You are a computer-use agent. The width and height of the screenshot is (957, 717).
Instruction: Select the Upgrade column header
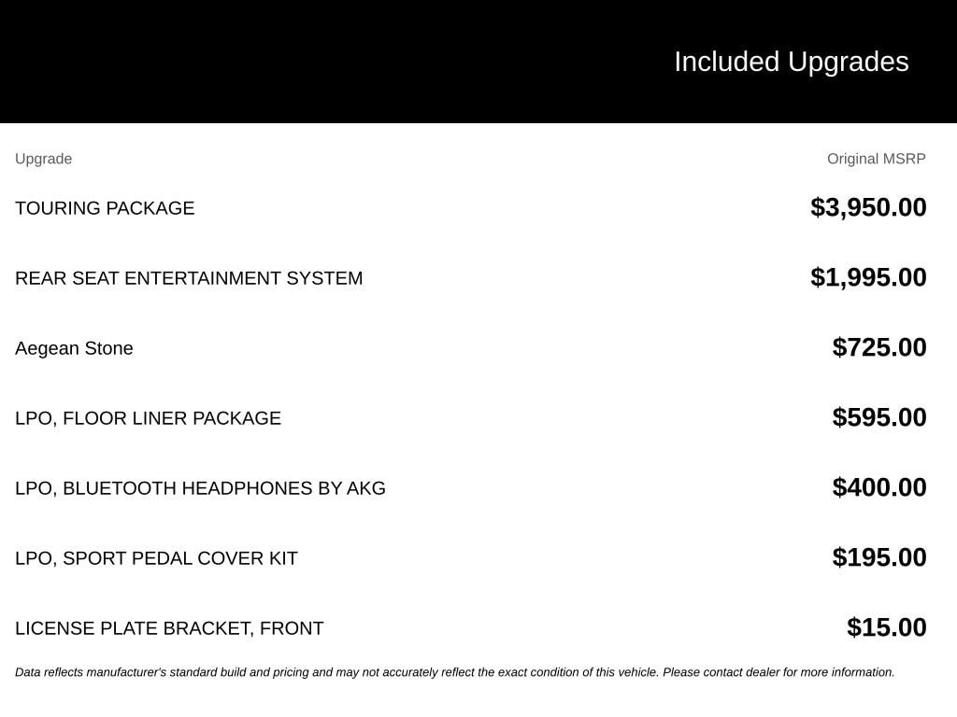pyautogui.click(x=43, y=159)
